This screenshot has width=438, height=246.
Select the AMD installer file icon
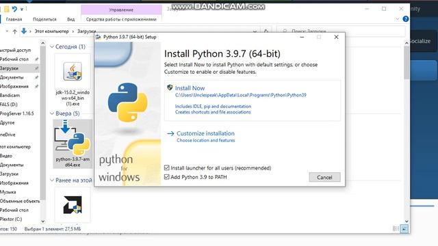tap(73, 205)
